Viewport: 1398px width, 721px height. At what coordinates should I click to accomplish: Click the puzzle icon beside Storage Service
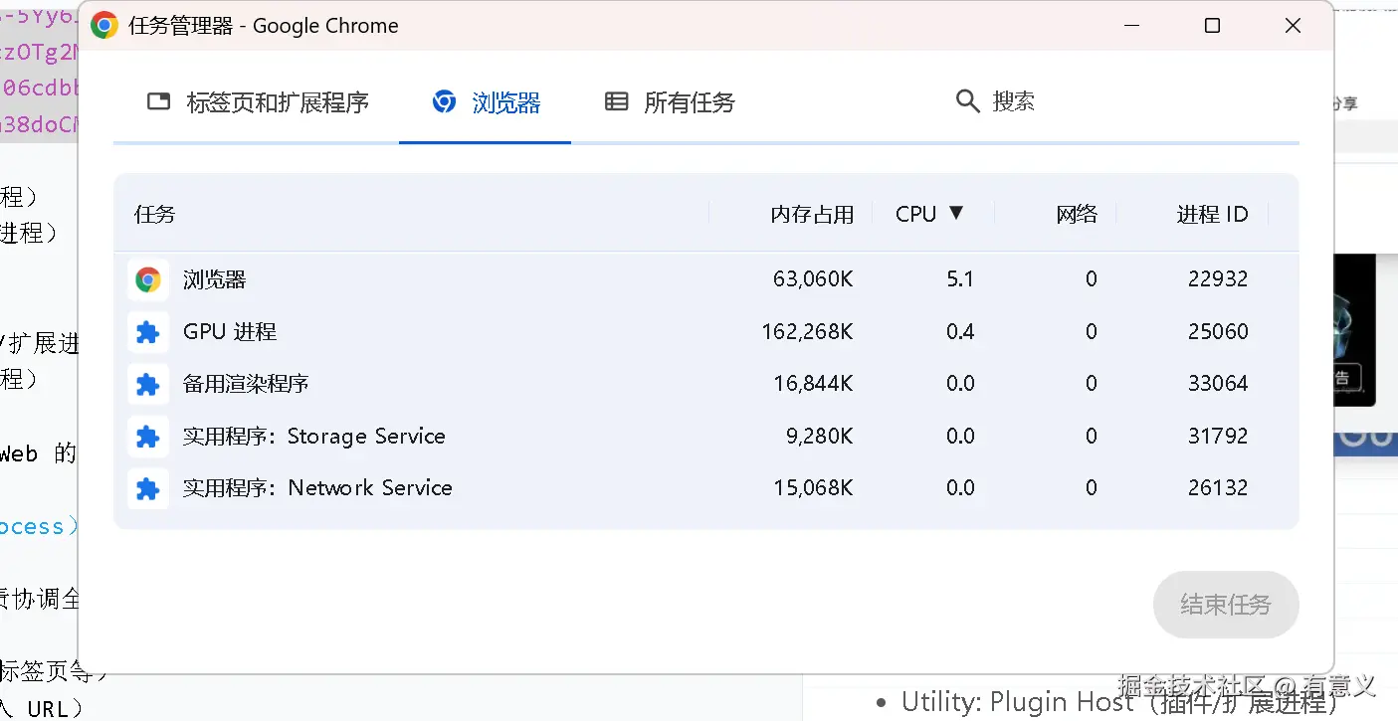148,437
